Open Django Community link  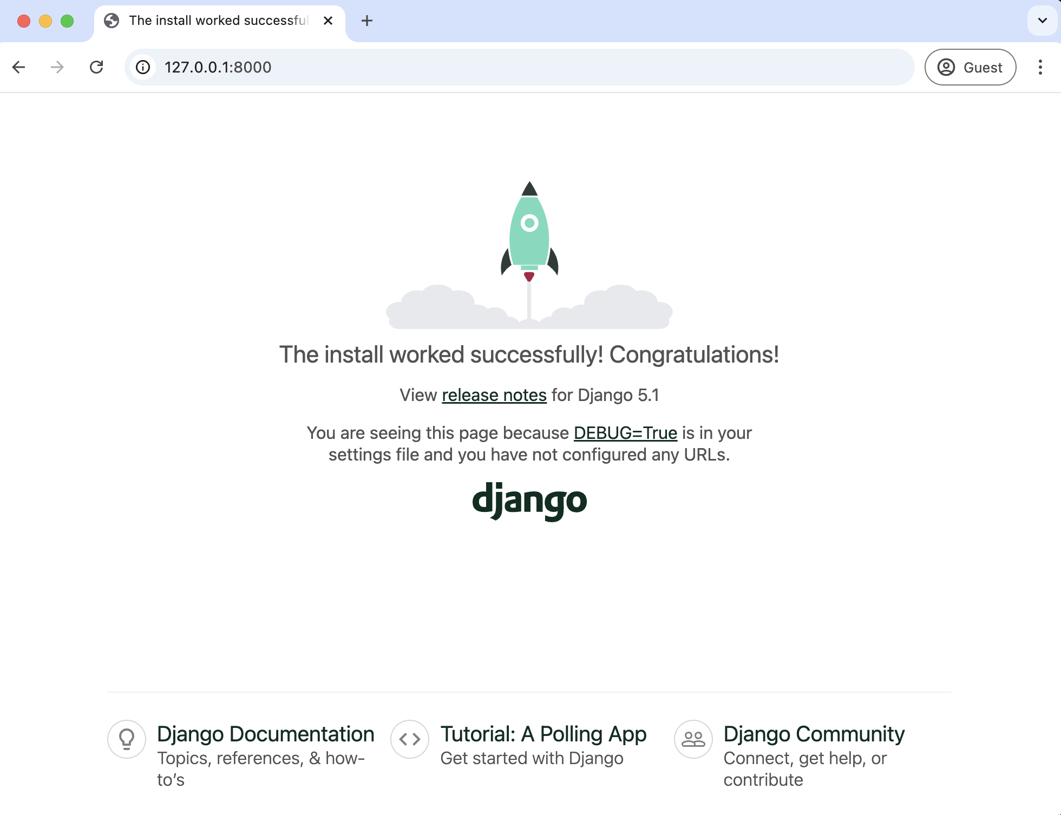pyautogui.click(x=814, y=734)
